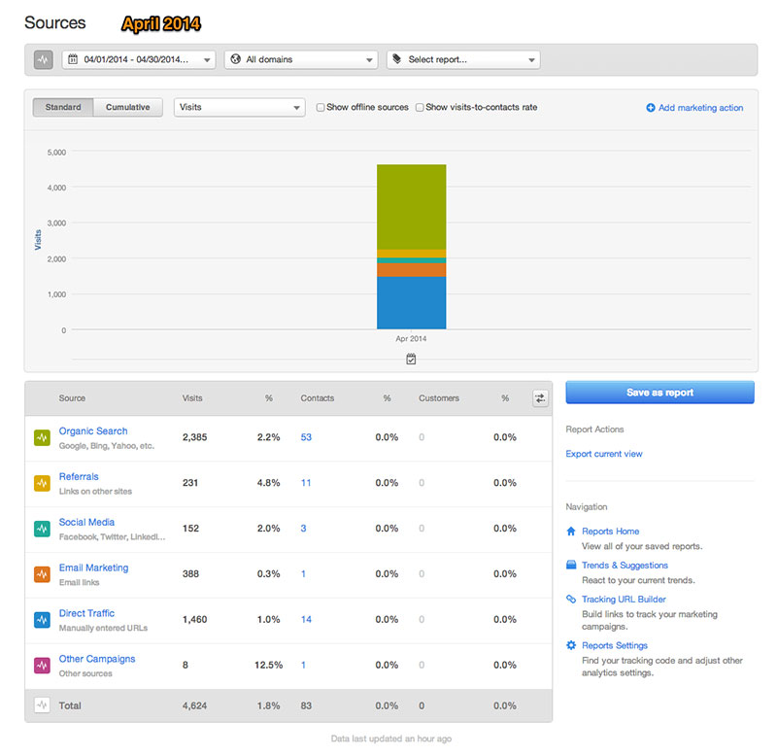The image size is (777, 756).
Task: Open the date range dropdown
Action: (x=139, y=59)
